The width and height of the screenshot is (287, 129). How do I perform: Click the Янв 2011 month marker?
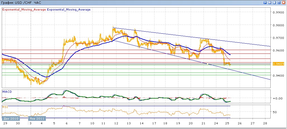[36, 119]
